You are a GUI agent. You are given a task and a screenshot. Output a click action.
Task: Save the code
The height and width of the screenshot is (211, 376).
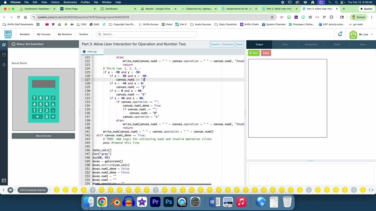pyautogui.click(x=239, y=44)
